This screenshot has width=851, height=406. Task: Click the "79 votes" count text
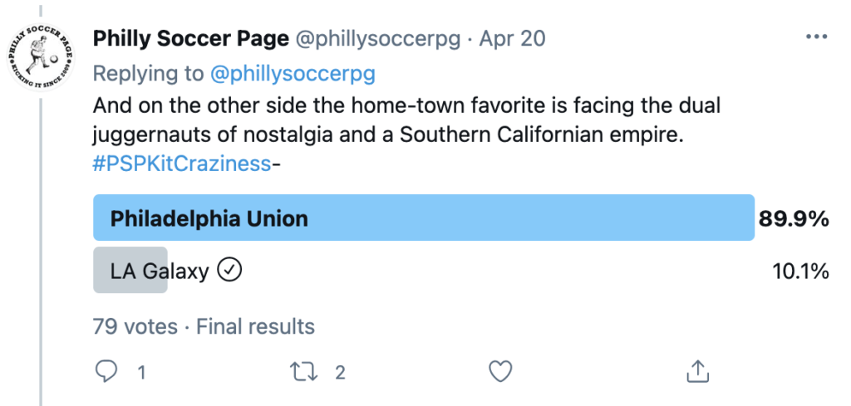tap(135, 326)
